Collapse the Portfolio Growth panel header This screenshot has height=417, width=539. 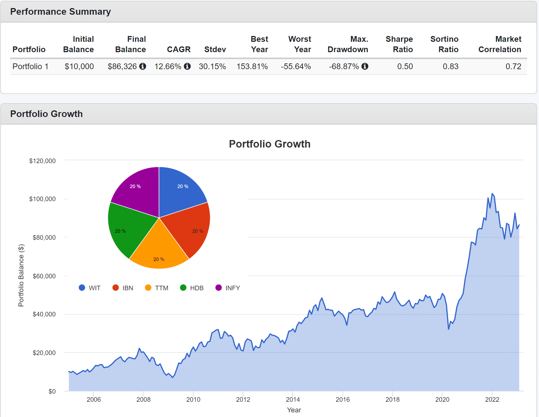[x=46, y=114]
